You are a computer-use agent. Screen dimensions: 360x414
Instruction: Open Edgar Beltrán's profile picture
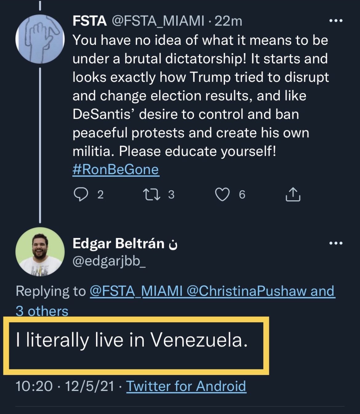click(40, 252)
